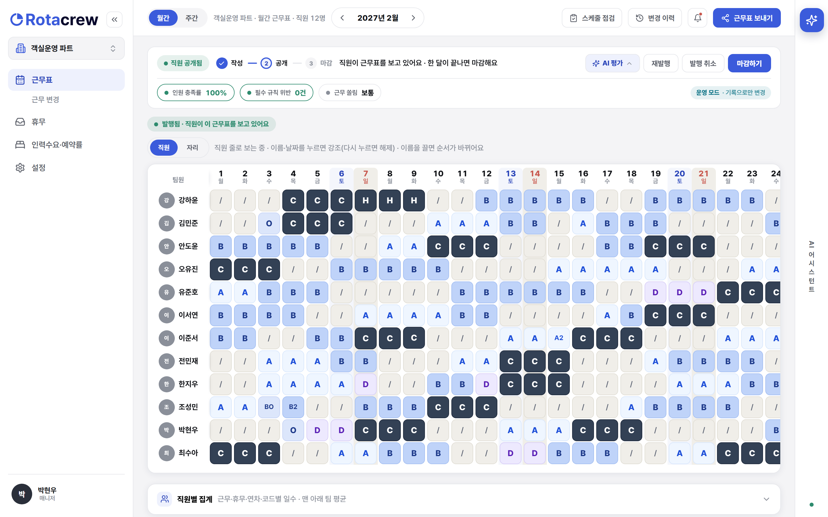
Task: Click the completed 작성 step checkmark
Action: [222, 63]
